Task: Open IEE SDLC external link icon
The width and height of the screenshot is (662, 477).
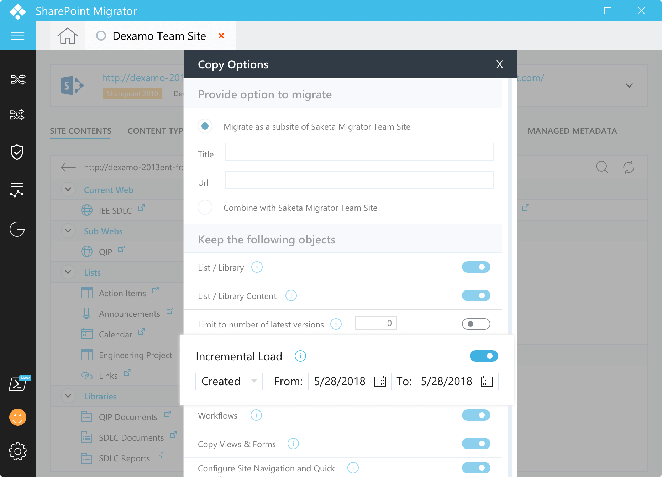Action: click(141, 207)
